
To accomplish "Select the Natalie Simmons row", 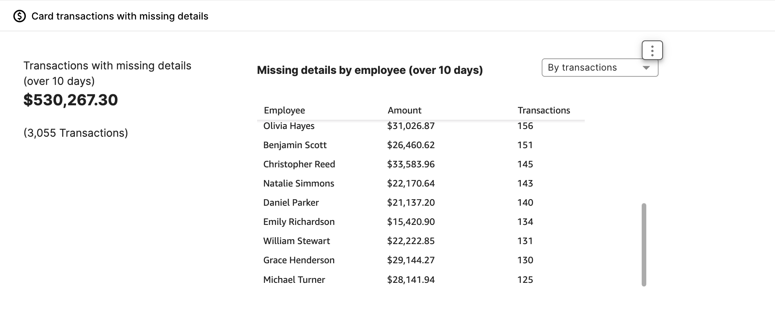I will click(421, 183).
